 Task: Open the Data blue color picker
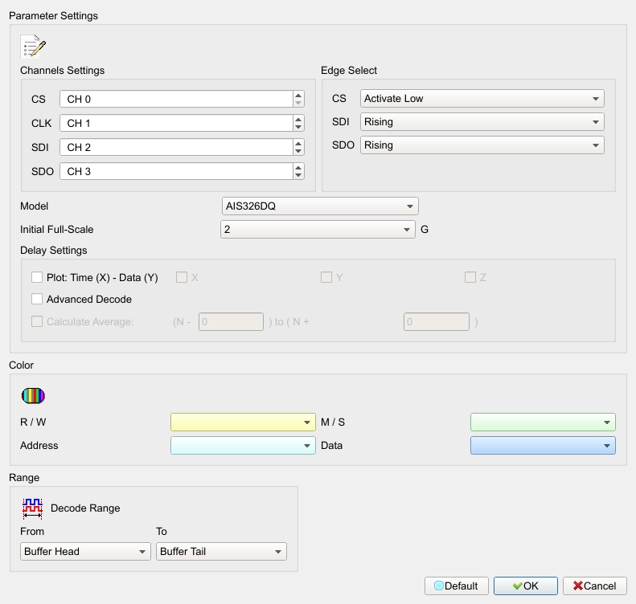[x=543, y=446]
